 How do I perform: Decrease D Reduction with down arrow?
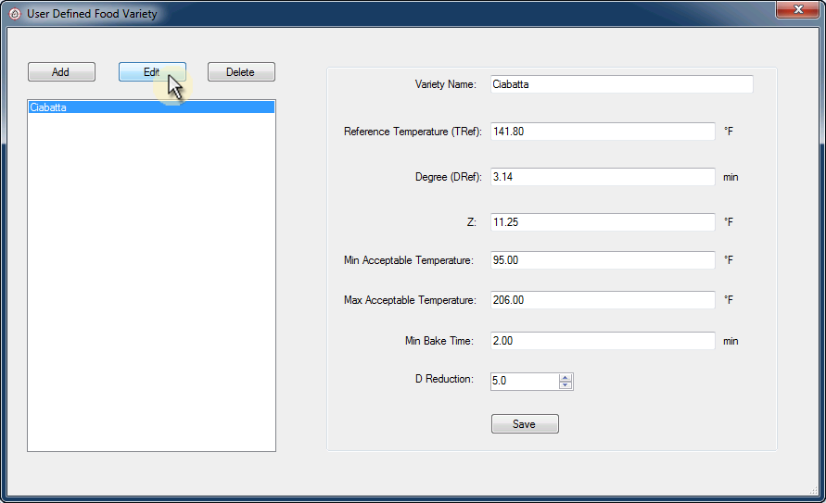point(565,385)
